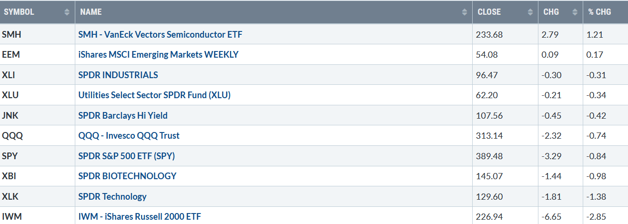Sort by the SYMBOL column sort arrows
The height and width of the screenshot is (224, 628).
[x=67, y=12]
